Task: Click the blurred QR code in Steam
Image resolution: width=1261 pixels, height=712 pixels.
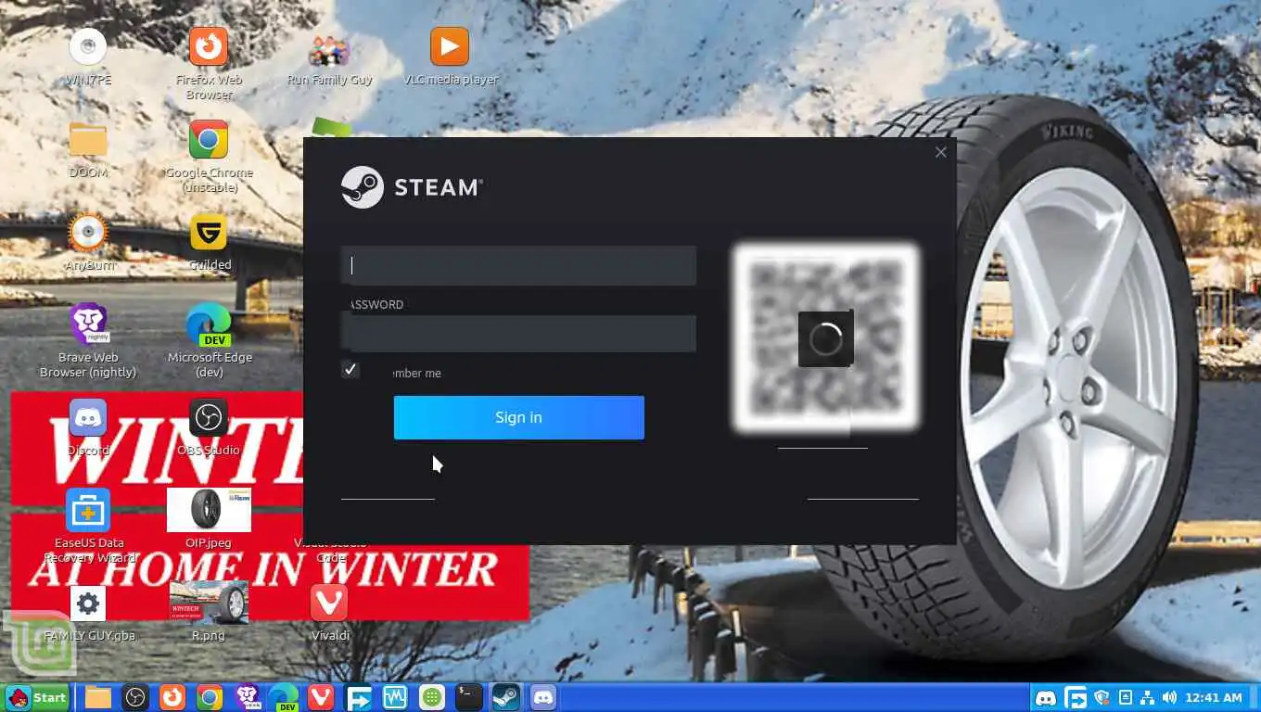Action: [x=826, y=338]
